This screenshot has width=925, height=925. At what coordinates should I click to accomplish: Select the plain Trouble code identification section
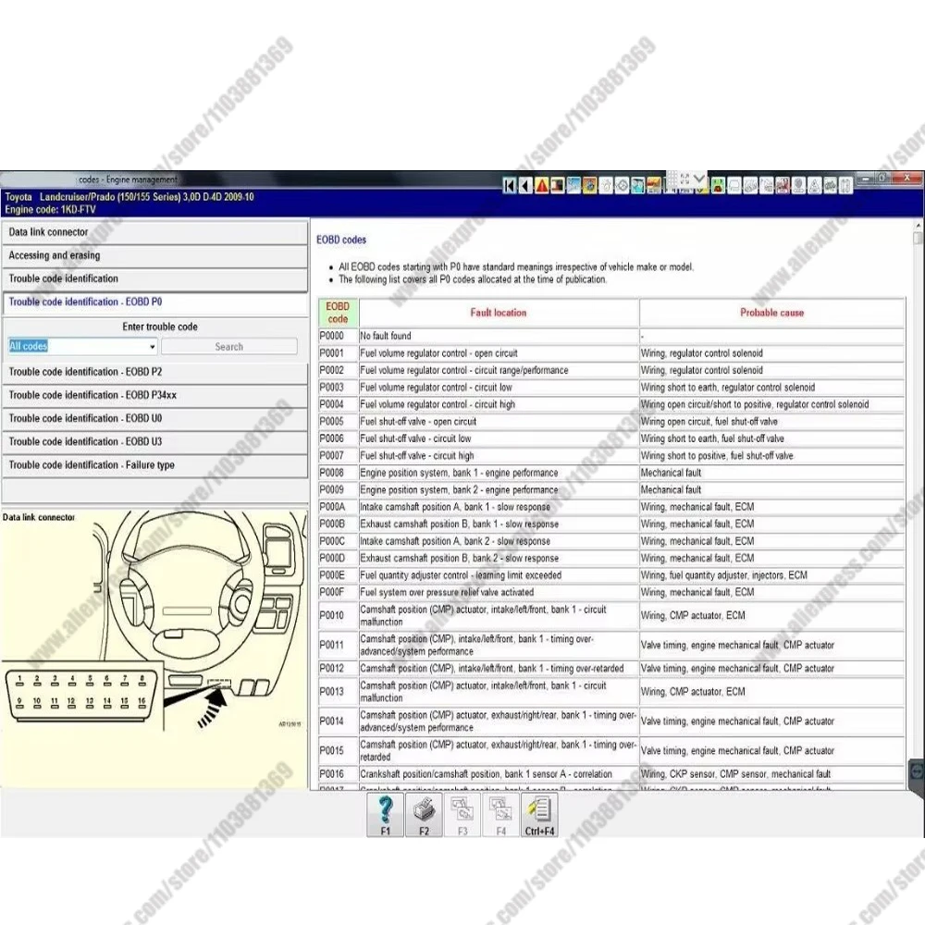pyautogui.click(x=154, y=278)
